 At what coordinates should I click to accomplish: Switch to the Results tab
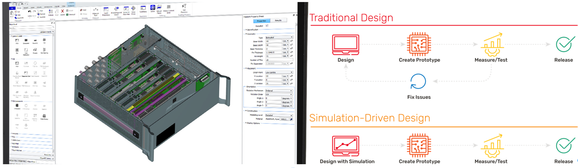click(x=278, y=20)
